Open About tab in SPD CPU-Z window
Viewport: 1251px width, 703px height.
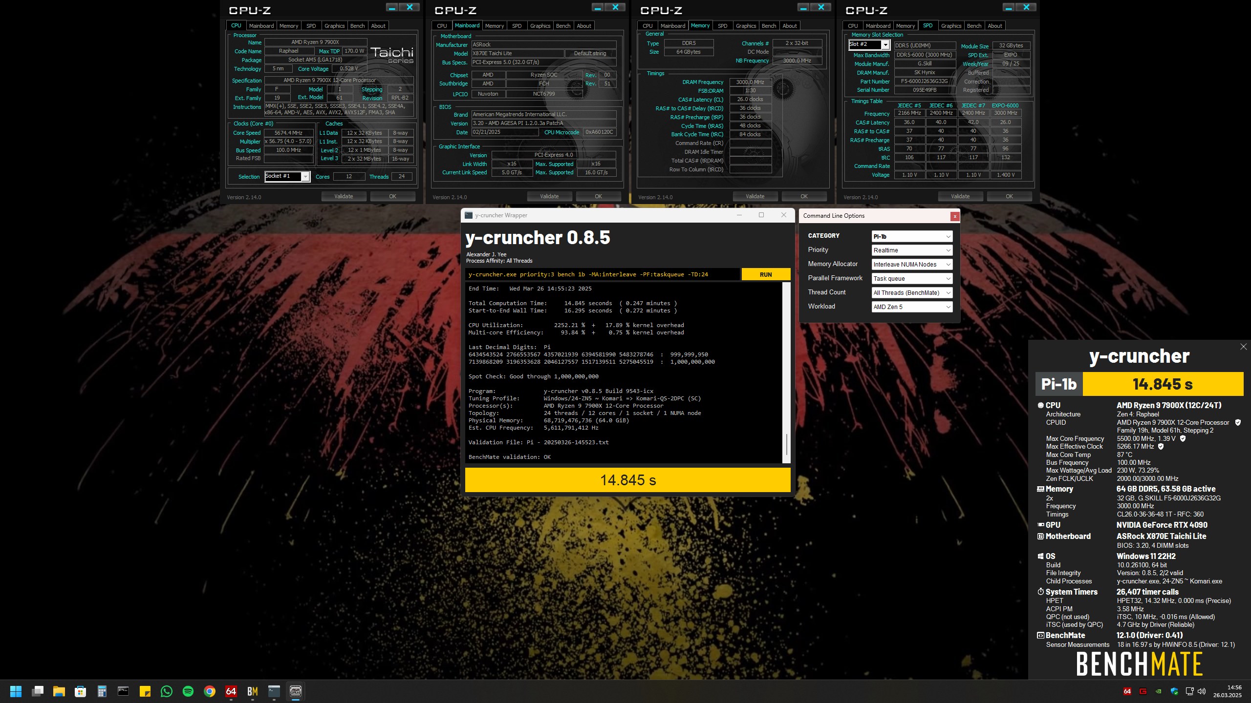click(x=994, y=26)
